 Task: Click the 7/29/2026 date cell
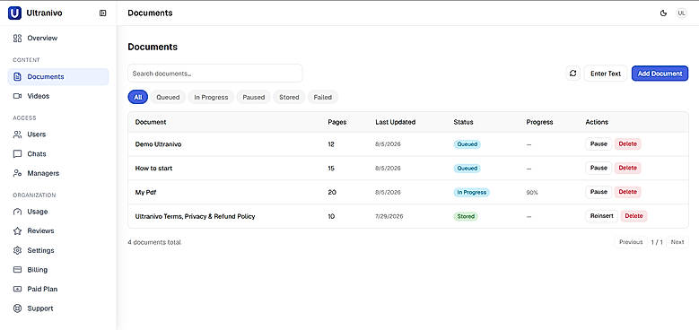pos(389,216)
